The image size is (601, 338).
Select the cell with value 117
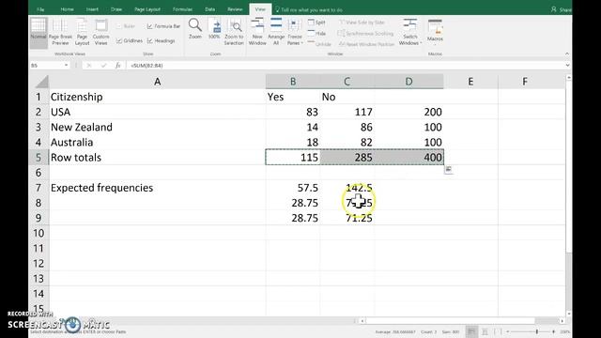click(x=347, y=112)
